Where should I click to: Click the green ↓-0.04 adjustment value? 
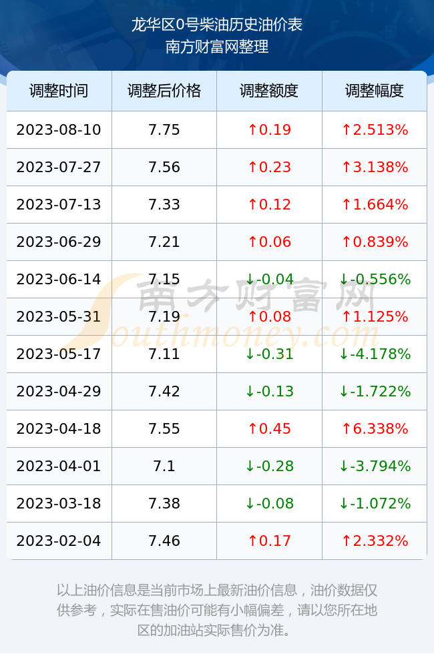click(269, 279)
